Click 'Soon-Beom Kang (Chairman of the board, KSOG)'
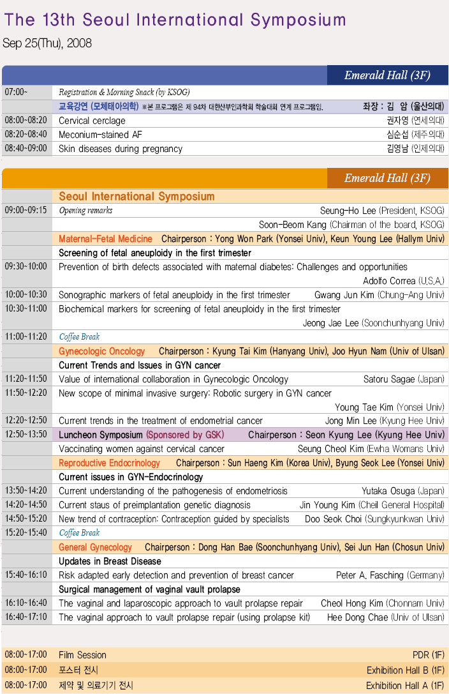 point(352,225)
